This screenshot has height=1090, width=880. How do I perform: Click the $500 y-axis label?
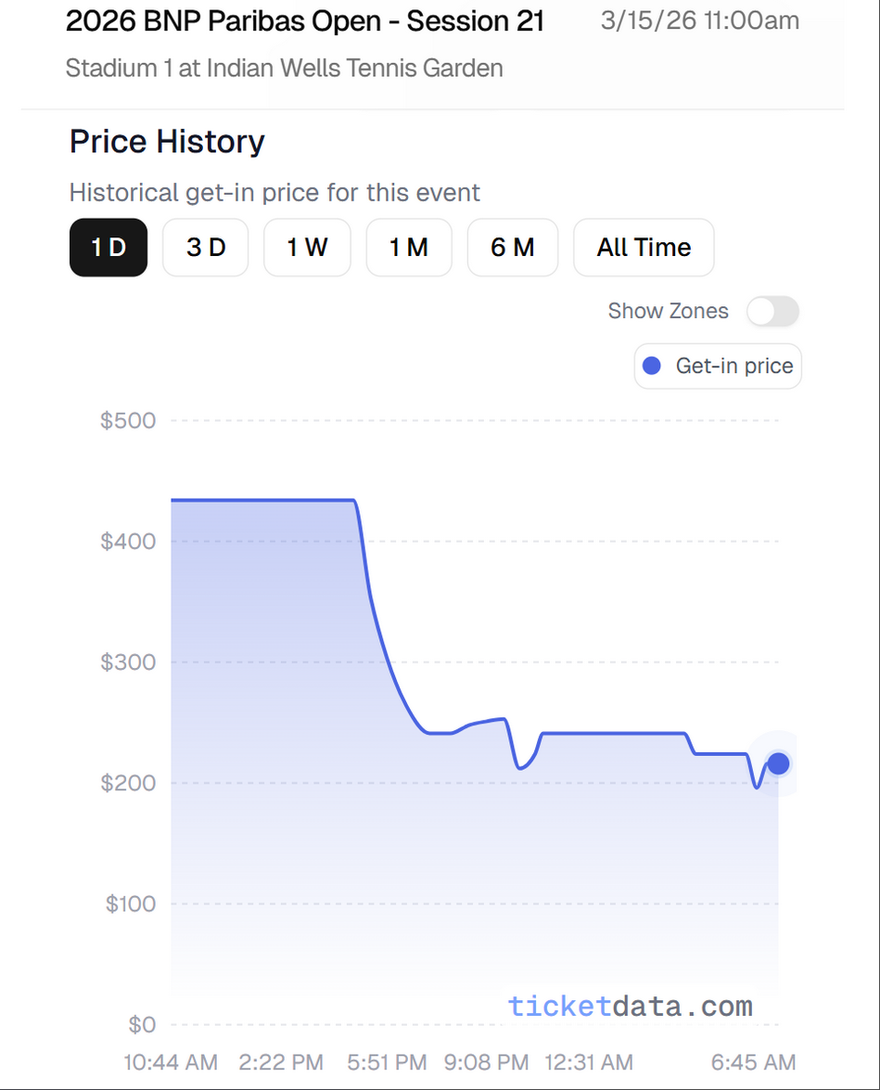[128, 421]
